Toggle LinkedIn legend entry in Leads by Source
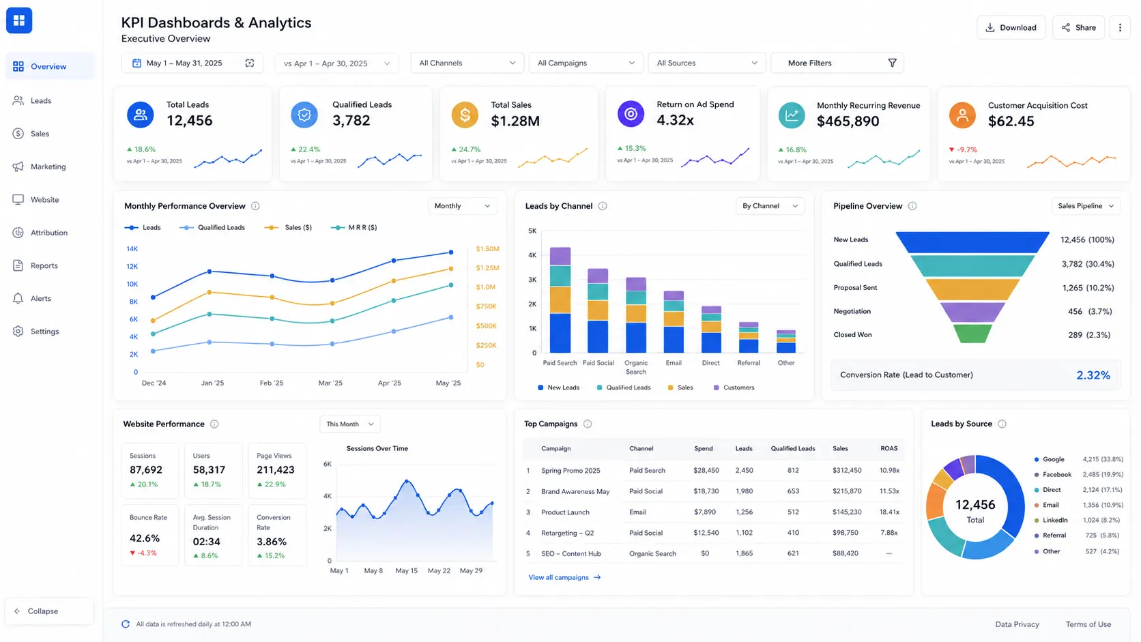1141x642 pixels. [x=1051, y=520]
